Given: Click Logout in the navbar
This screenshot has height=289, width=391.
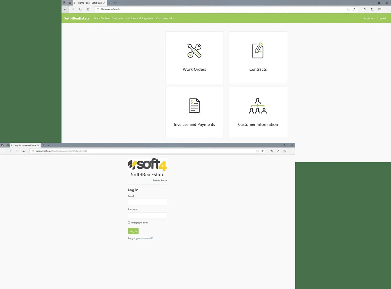Looking at the screenshot, I should [x=382, y=18].
